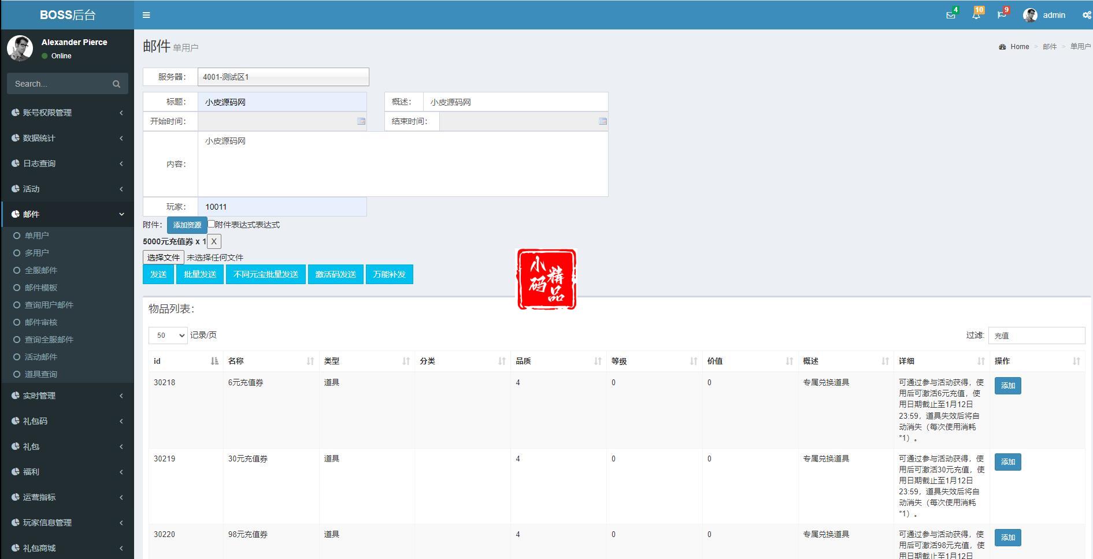Open the 记录/页 page size dropdown
The width and height of the screenshot is (1093, 559).
(x=168, y=335)
